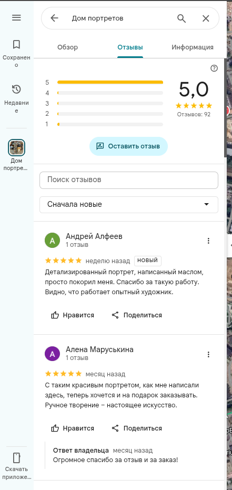
Task: Click the 5,0 overall rating number
Action: (x=194, y=89)
